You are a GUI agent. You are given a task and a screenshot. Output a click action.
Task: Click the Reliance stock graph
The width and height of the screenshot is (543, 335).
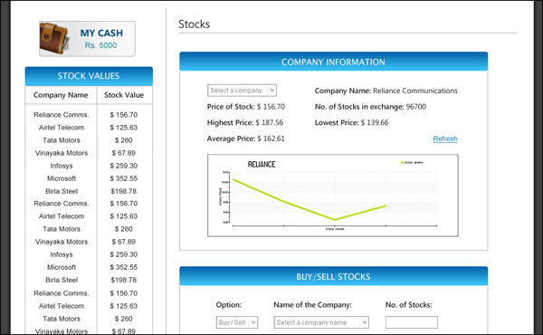coord(333,196)
